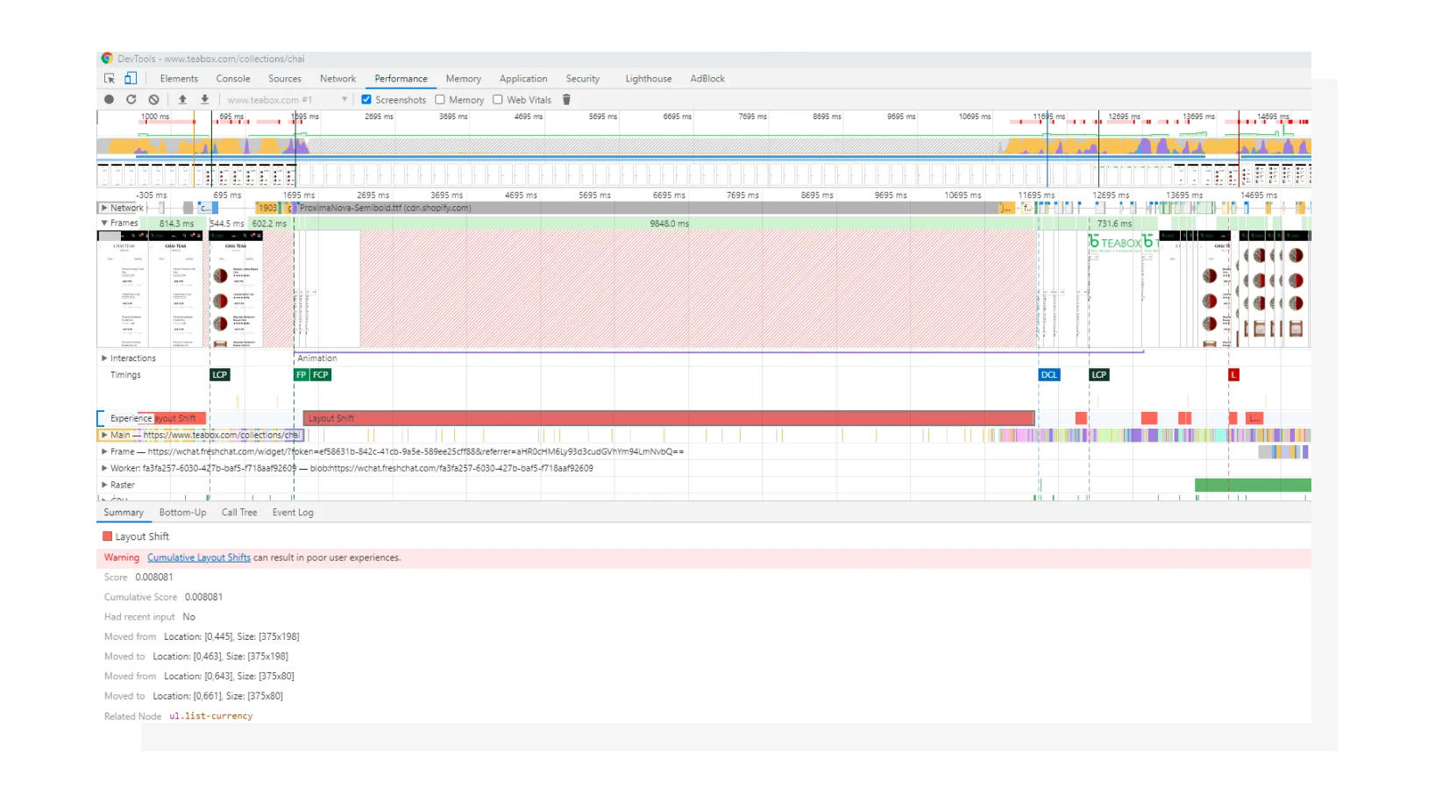
Task: Clear the current recording
Action: 154,100
